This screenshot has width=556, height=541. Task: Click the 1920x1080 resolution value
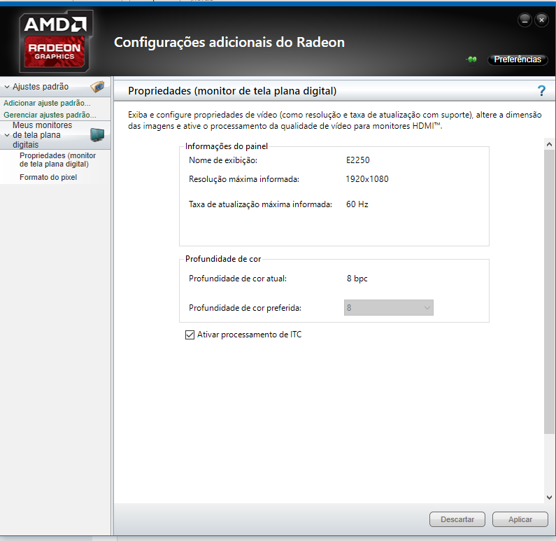[x=367, y=179]
